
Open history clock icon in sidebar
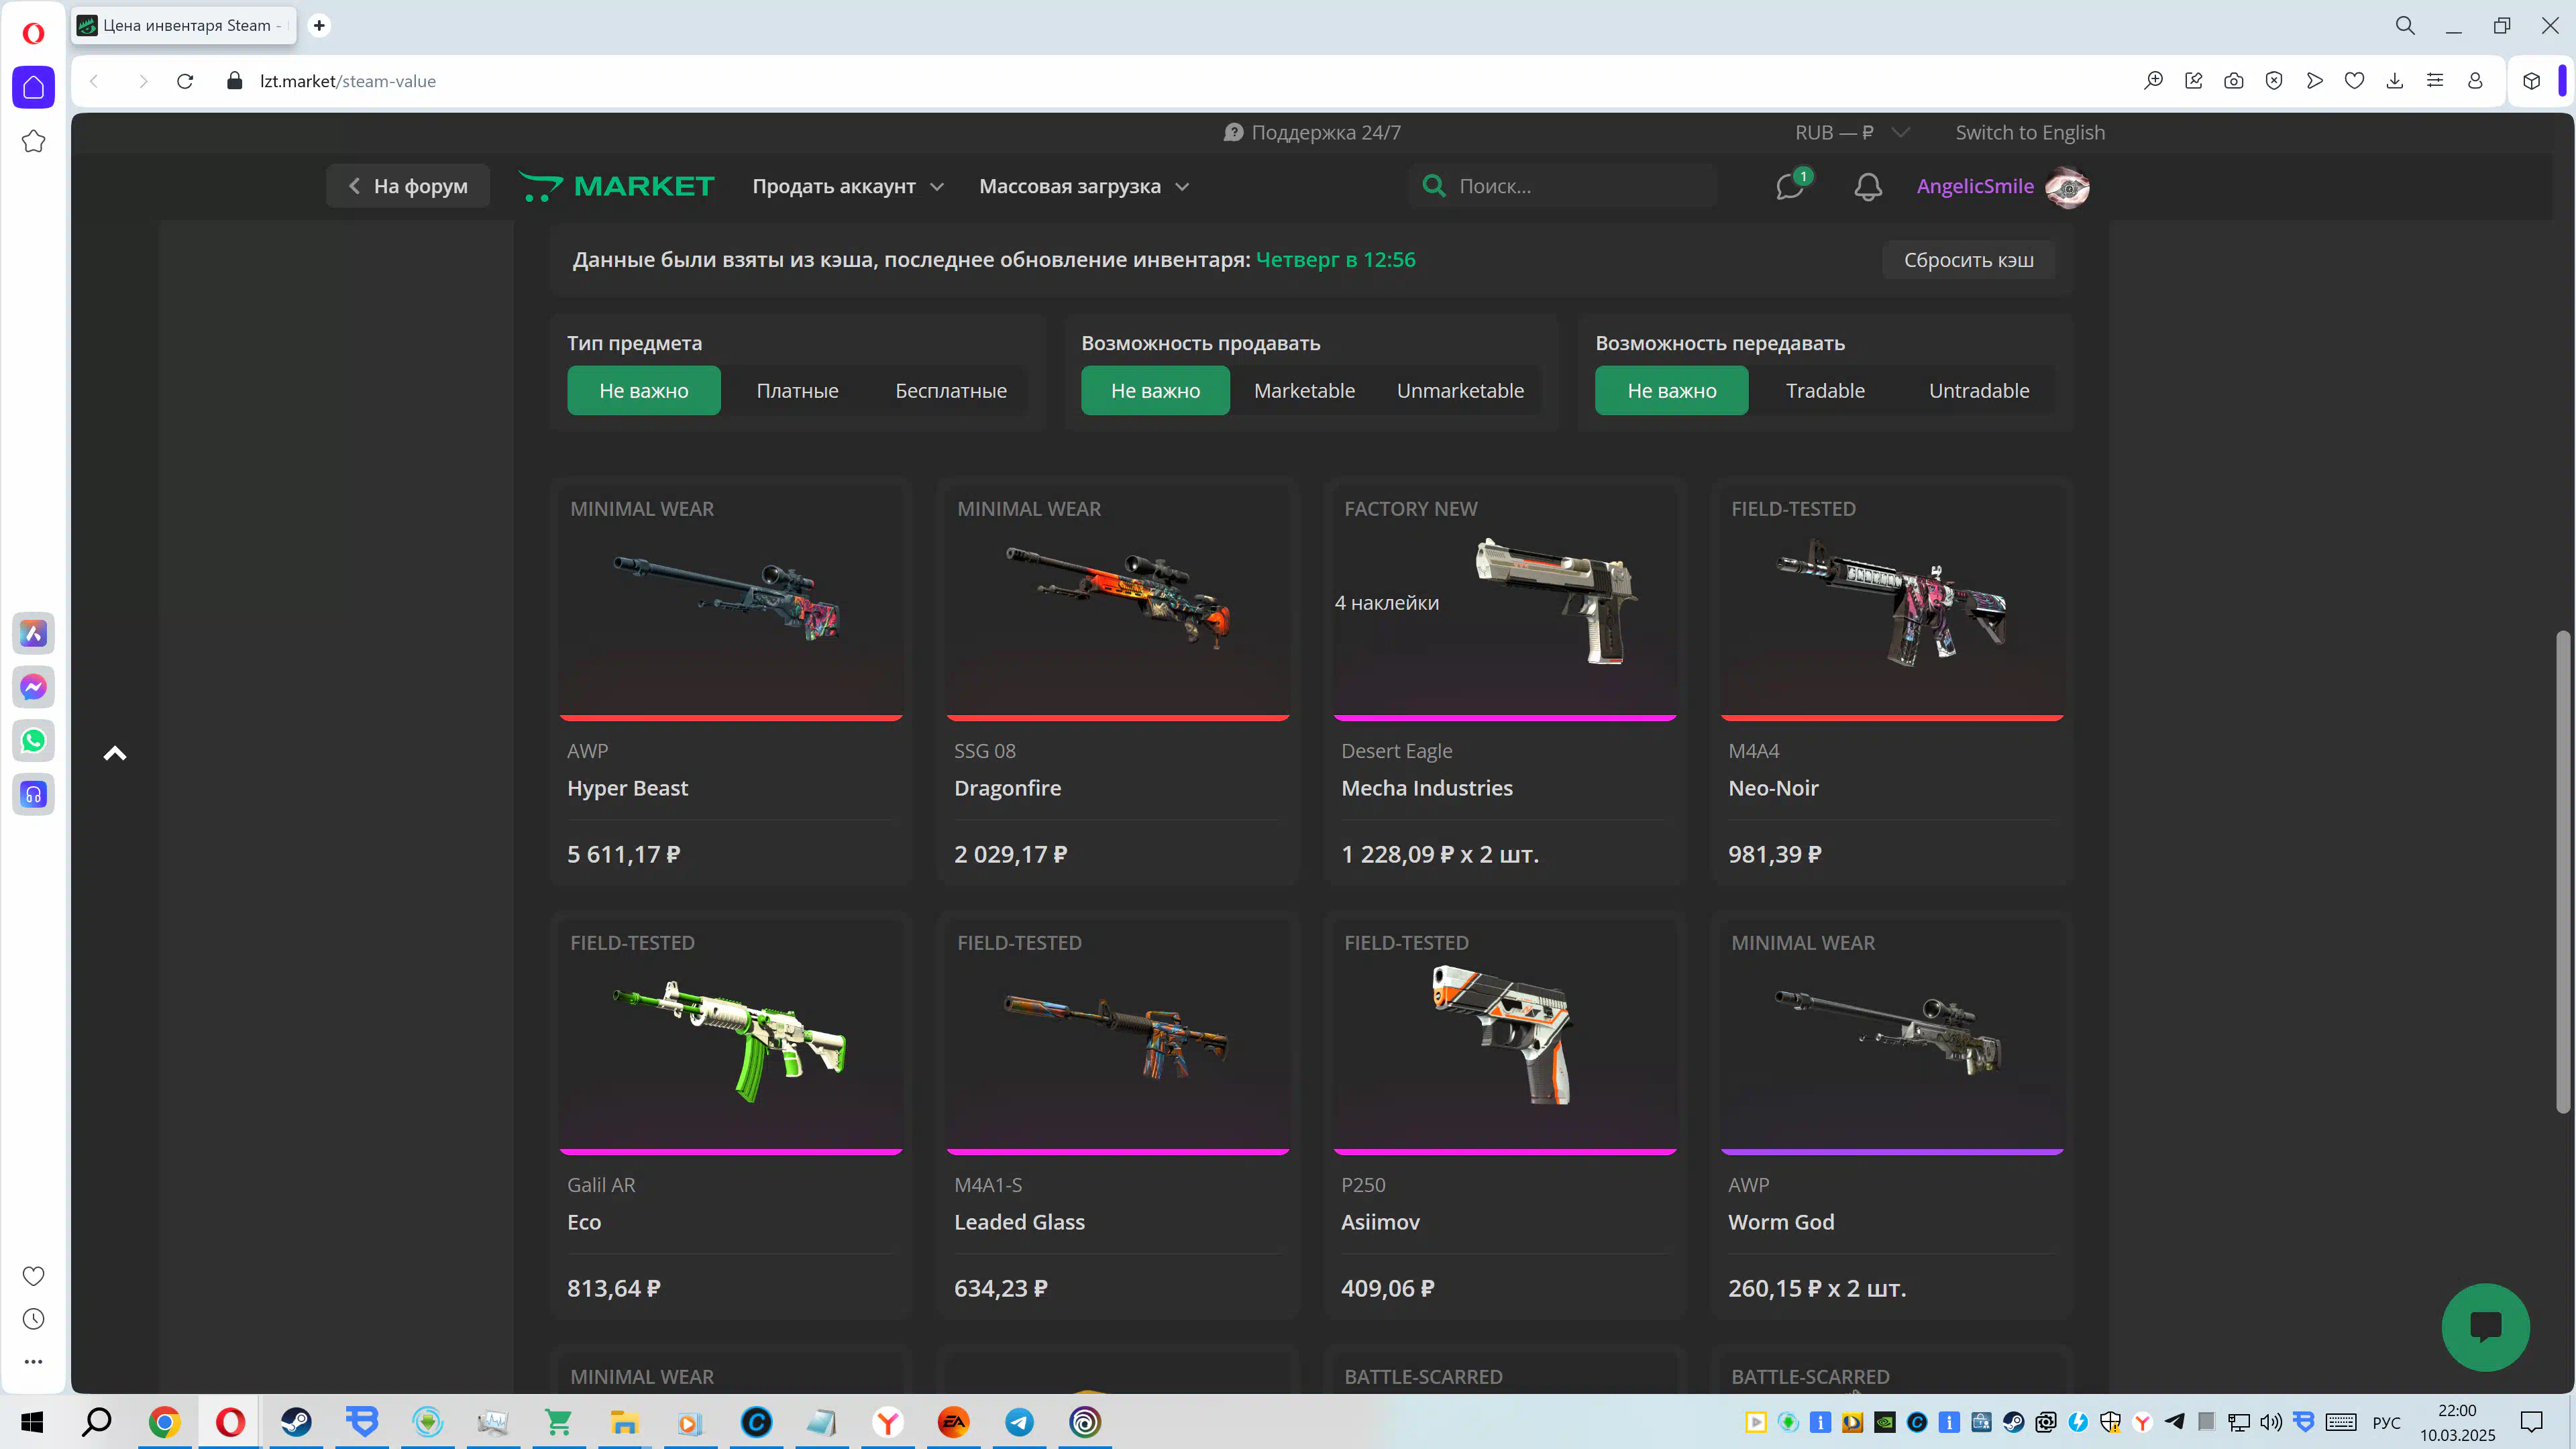(33, 1319)
